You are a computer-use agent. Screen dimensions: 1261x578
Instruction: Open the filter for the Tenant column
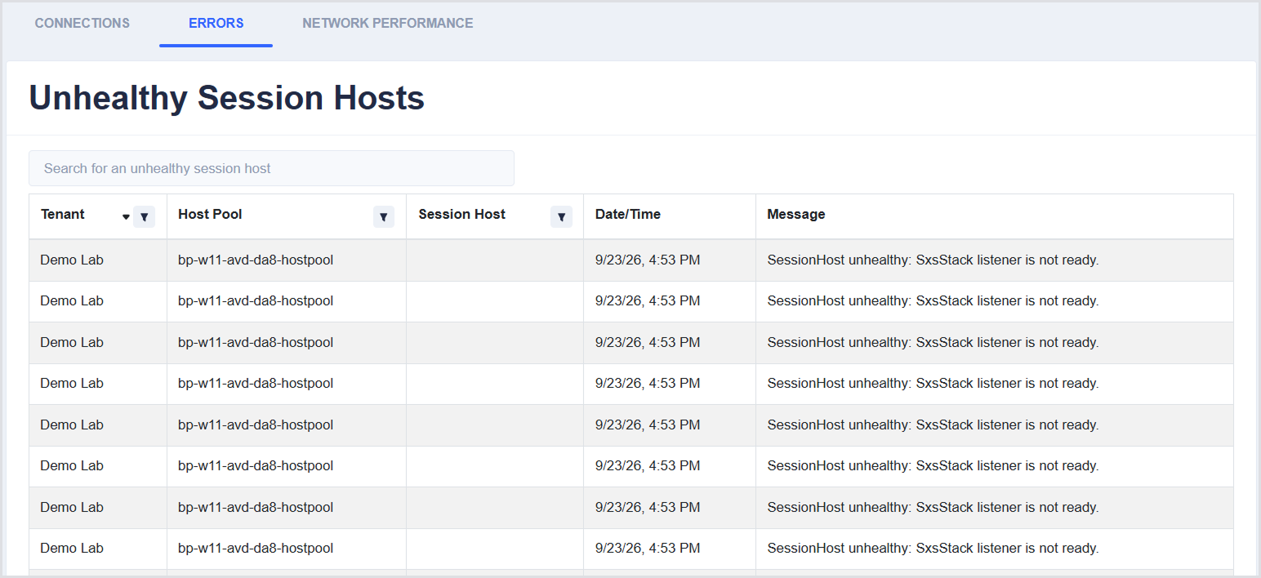pos(144,216)
